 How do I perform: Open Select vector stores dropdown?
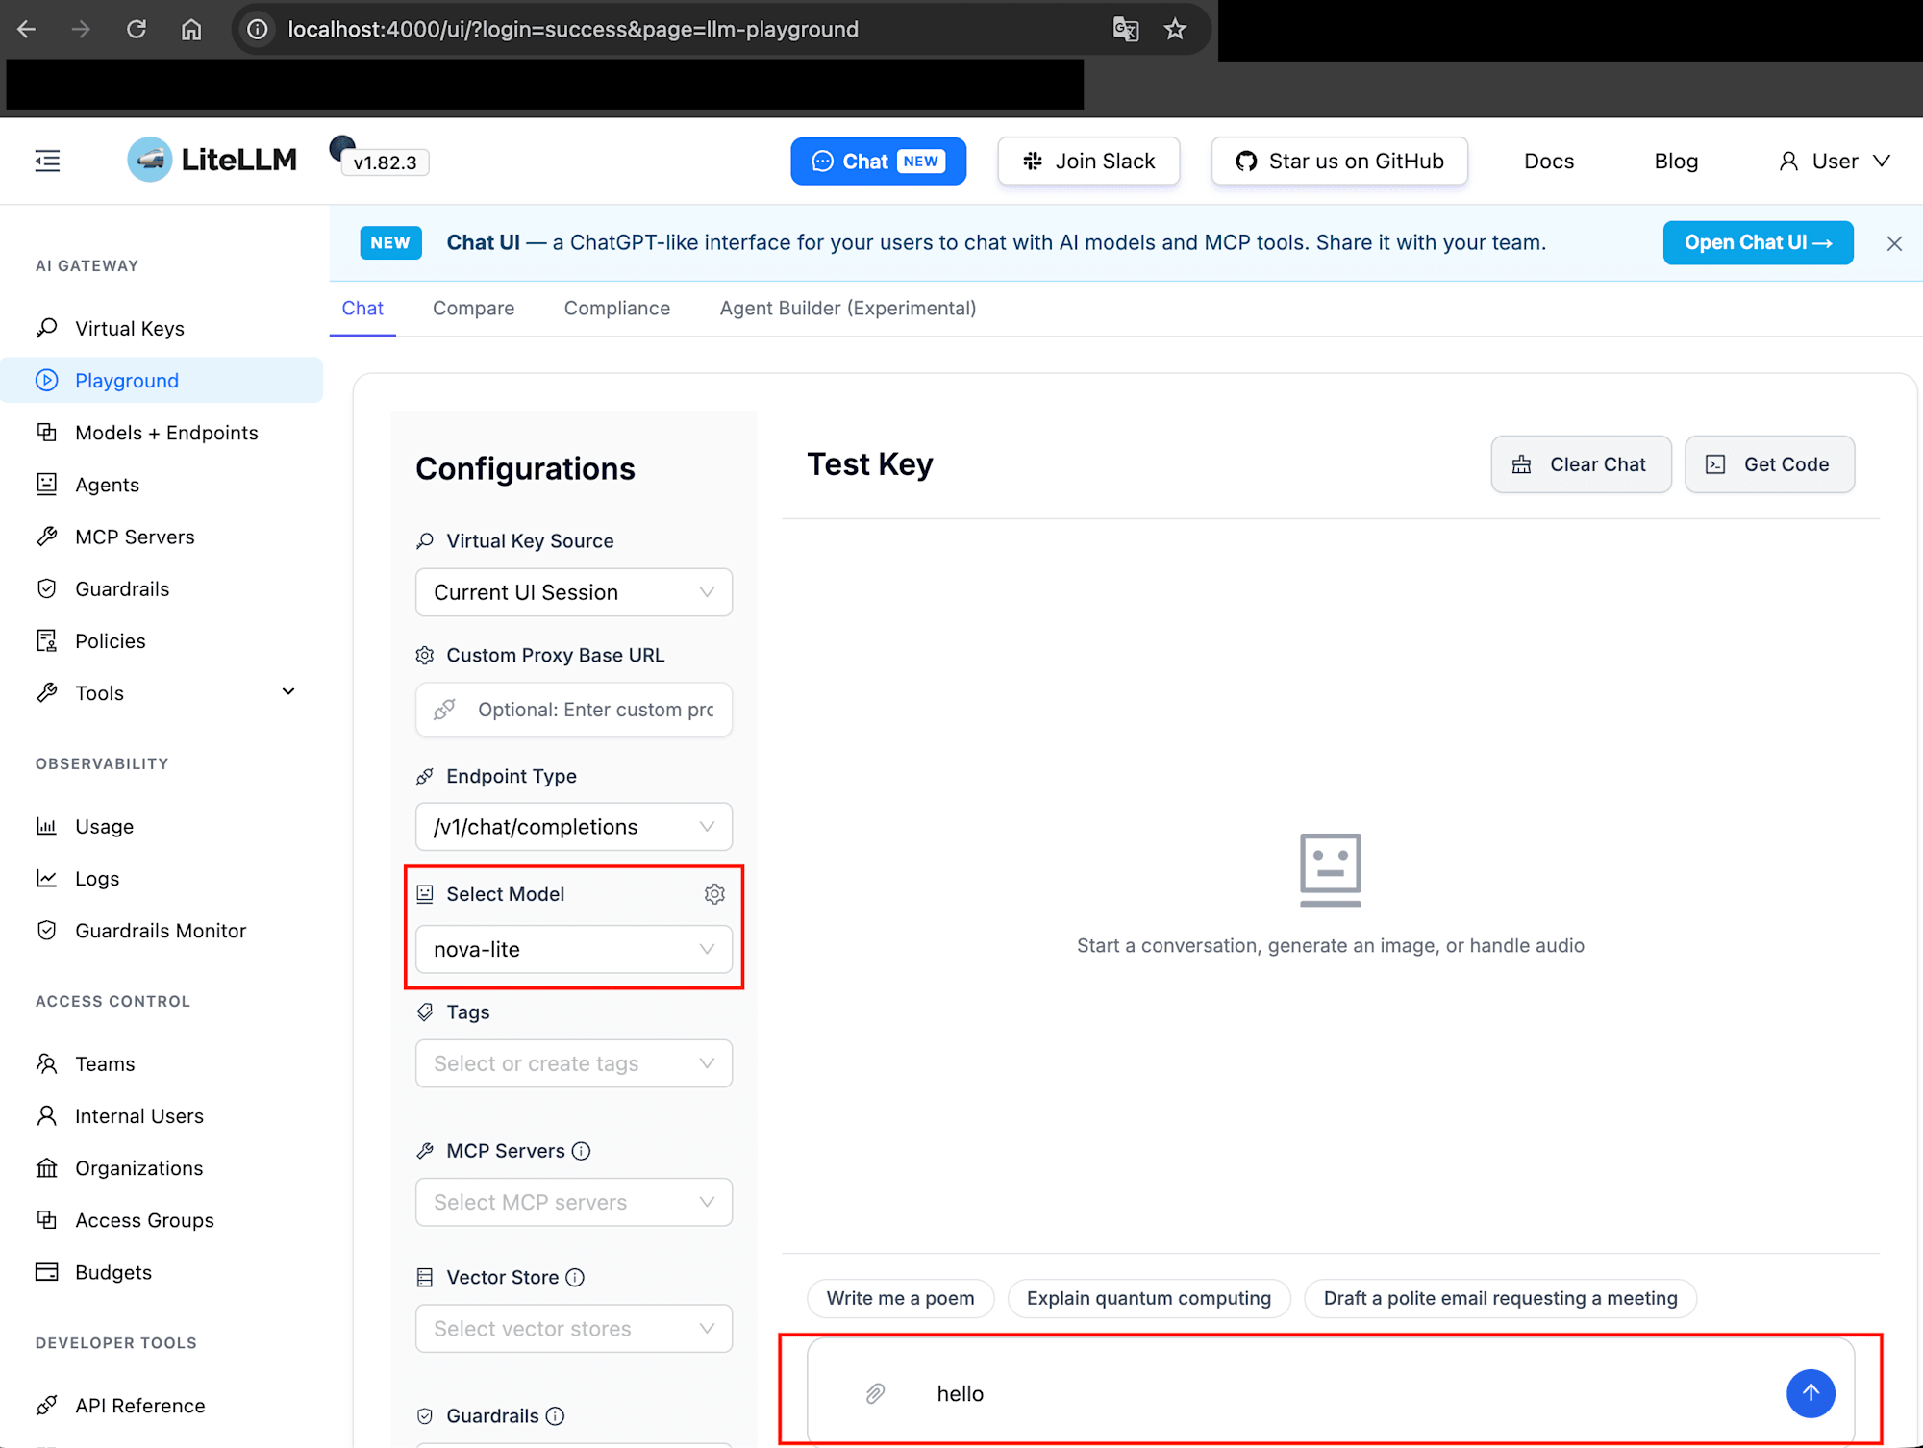pyautogui.click(x=574, y=1328)
